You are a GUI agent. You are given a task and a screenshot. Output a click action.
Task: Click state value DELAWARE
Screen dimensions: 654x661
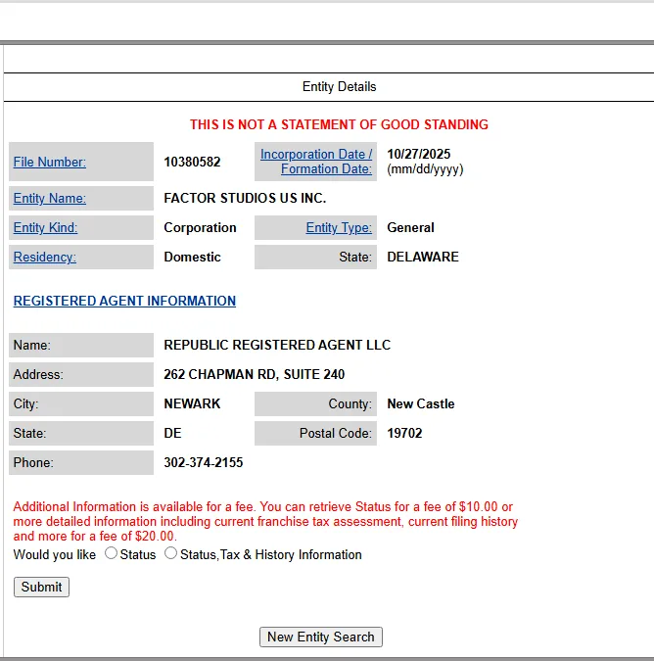point(423,258)
